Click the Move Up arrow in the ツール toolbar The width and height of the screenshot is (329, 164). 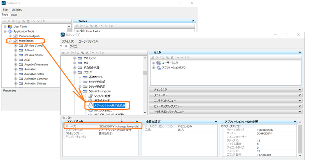pos(93,53)
